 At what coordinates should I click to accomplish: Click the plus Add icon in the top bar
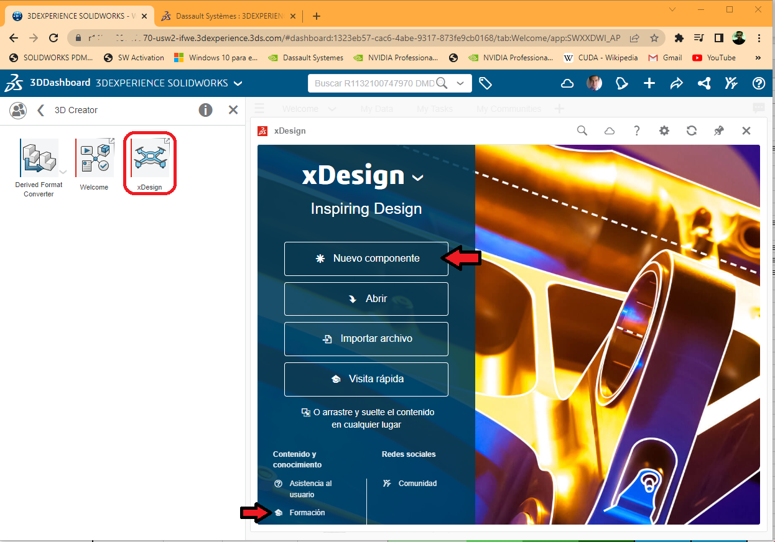click(649, 83)
